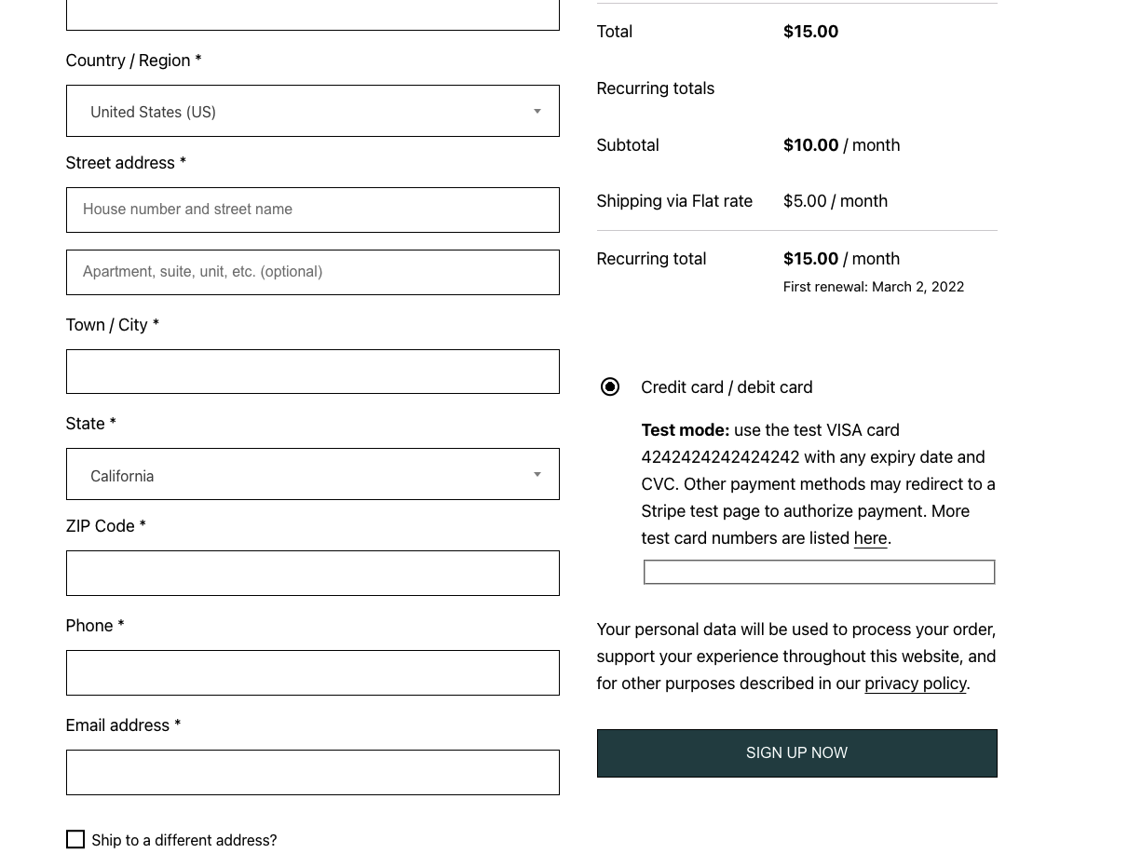Click the ZIP Code input field
1128x853 pixels.
[x=312, y=573]
